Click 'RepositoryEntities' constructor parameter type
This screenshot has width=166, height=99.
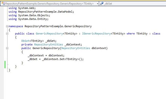[76, 48]
